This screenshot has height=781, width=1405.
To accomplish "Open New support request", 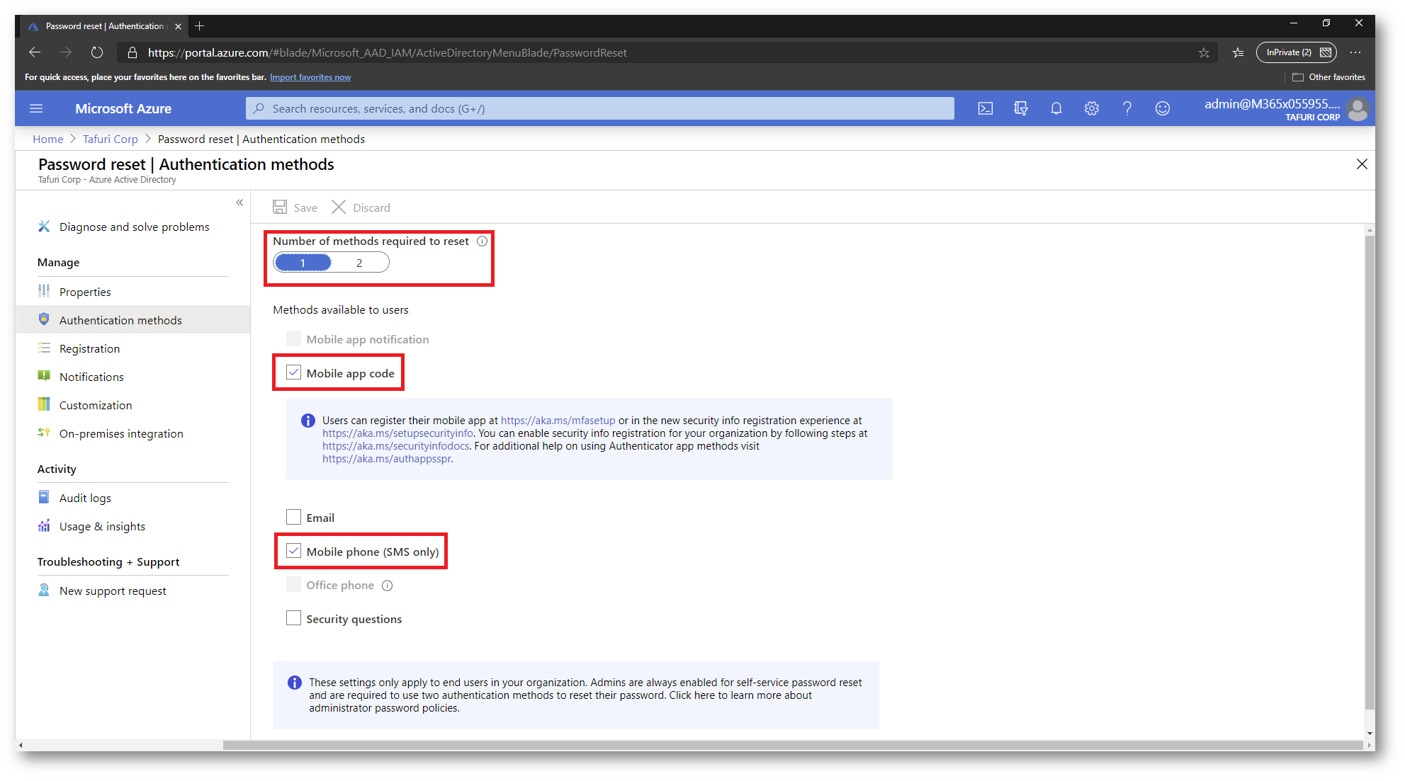I will [113, 591].
